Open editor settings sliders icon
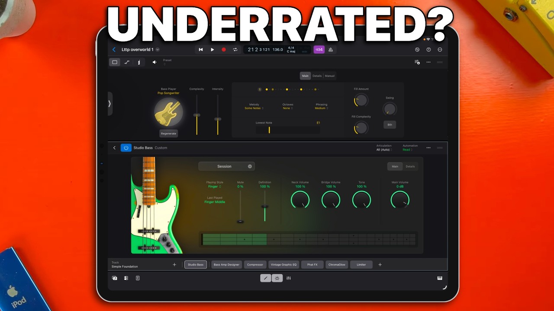 (417, 62)
